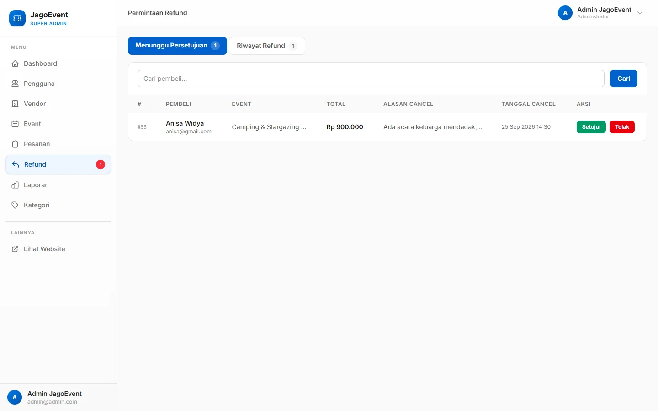Click the header Admin avatar circle
Image resolution: width=658 pixels, height=411 pixels.
pos(565,13)
